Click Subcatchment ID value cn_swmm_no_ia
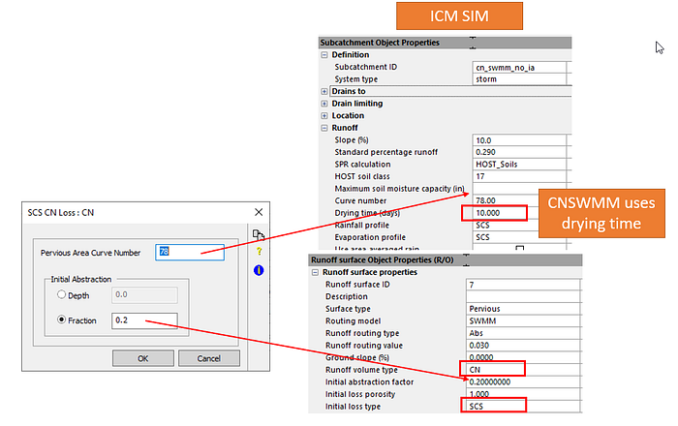The height and width of the screenshot is (426, 678). point(519,68)
